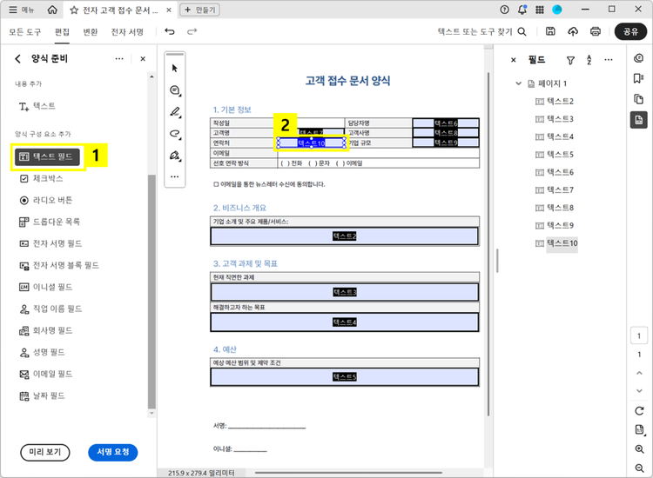Viewport: 653px width, 478px height.
Task: Open the Help question mark icon
Action: 504,10
